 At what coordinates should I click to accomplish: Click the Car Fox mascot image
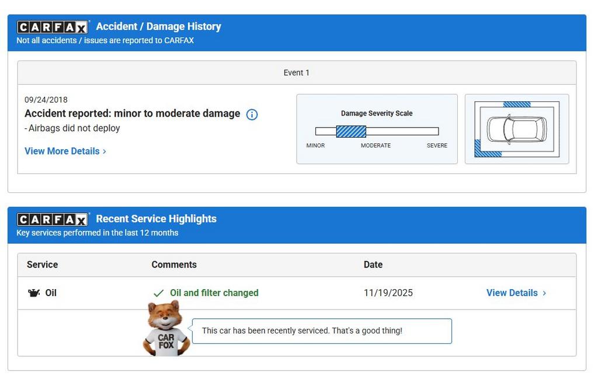(166, 328)
